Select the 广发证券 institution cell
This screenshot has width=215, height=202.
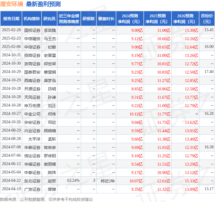click(32, 189)
